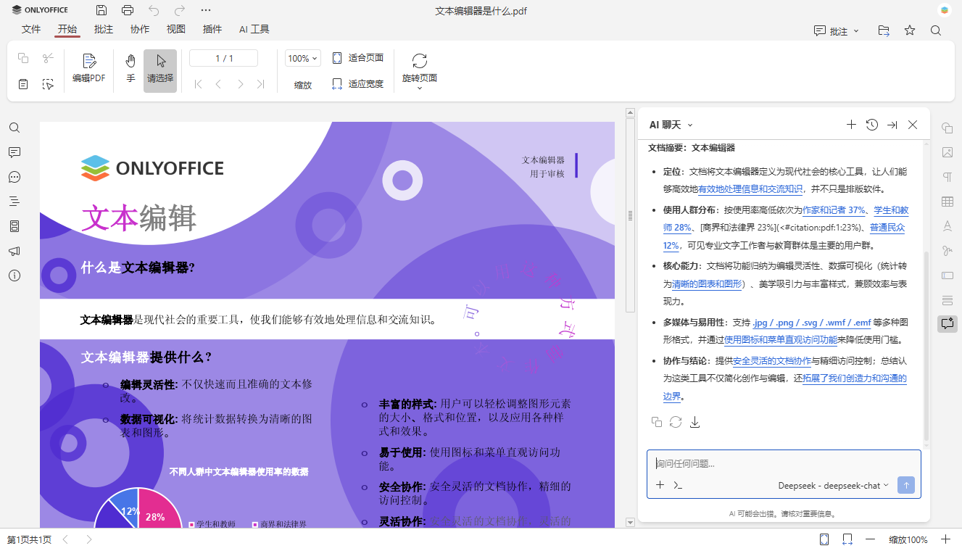
Task: Click the Save icon in title bar
Action: click(101, 10)
